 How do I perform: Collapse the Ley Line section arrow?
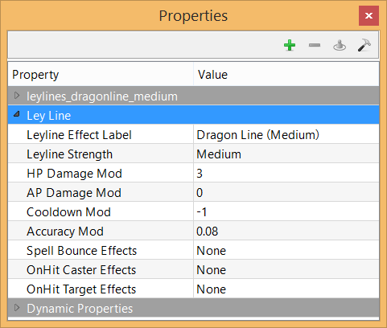point(17,114)
